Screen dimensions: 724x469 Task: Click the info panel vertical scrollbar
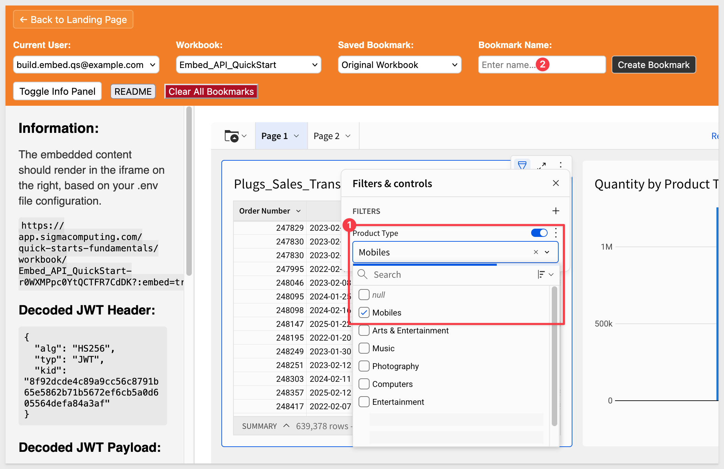pos(189,191)
